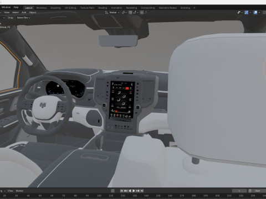Select the center touchscreen display object
This screenshot has width=266, height=199.
(x=122, y=101)
